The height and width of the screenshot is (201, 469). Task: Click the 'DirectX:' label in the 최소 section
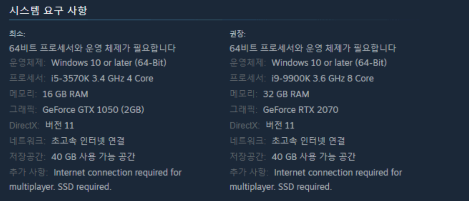(x=24, y=125)
